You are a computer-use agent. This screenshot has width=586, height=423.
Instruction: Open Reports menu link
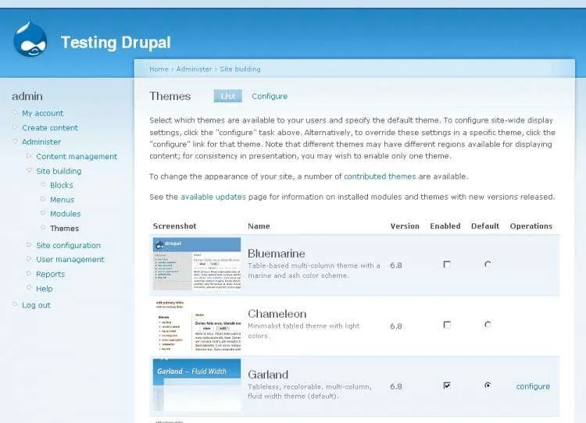click(x=51, y=274)
